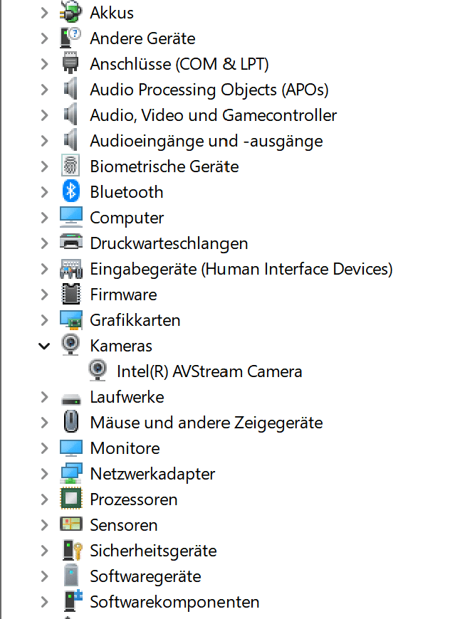Select the Intel(R) AVStream Camera device

coord(209,371)
